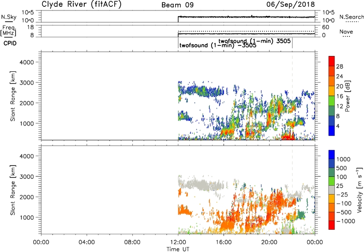This screenshot has width=364, height=252.
Task: Click 'Slant Range [km]' label of velocity panel
Action: 13,190
